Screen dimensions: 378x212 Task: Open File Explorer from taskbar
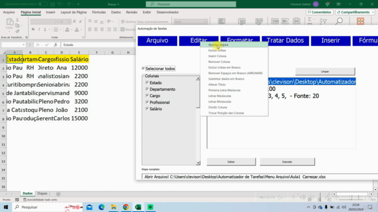[113, 207]
